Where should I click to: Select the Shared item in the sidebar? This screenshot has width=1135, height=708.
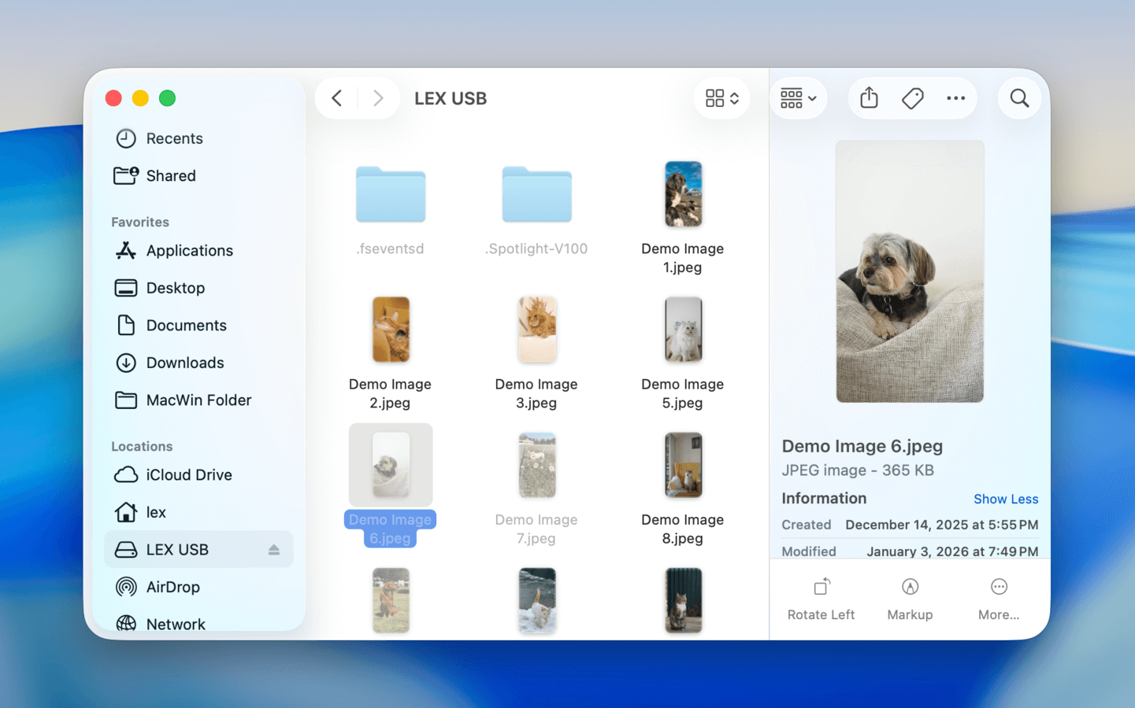pos(171,175)
